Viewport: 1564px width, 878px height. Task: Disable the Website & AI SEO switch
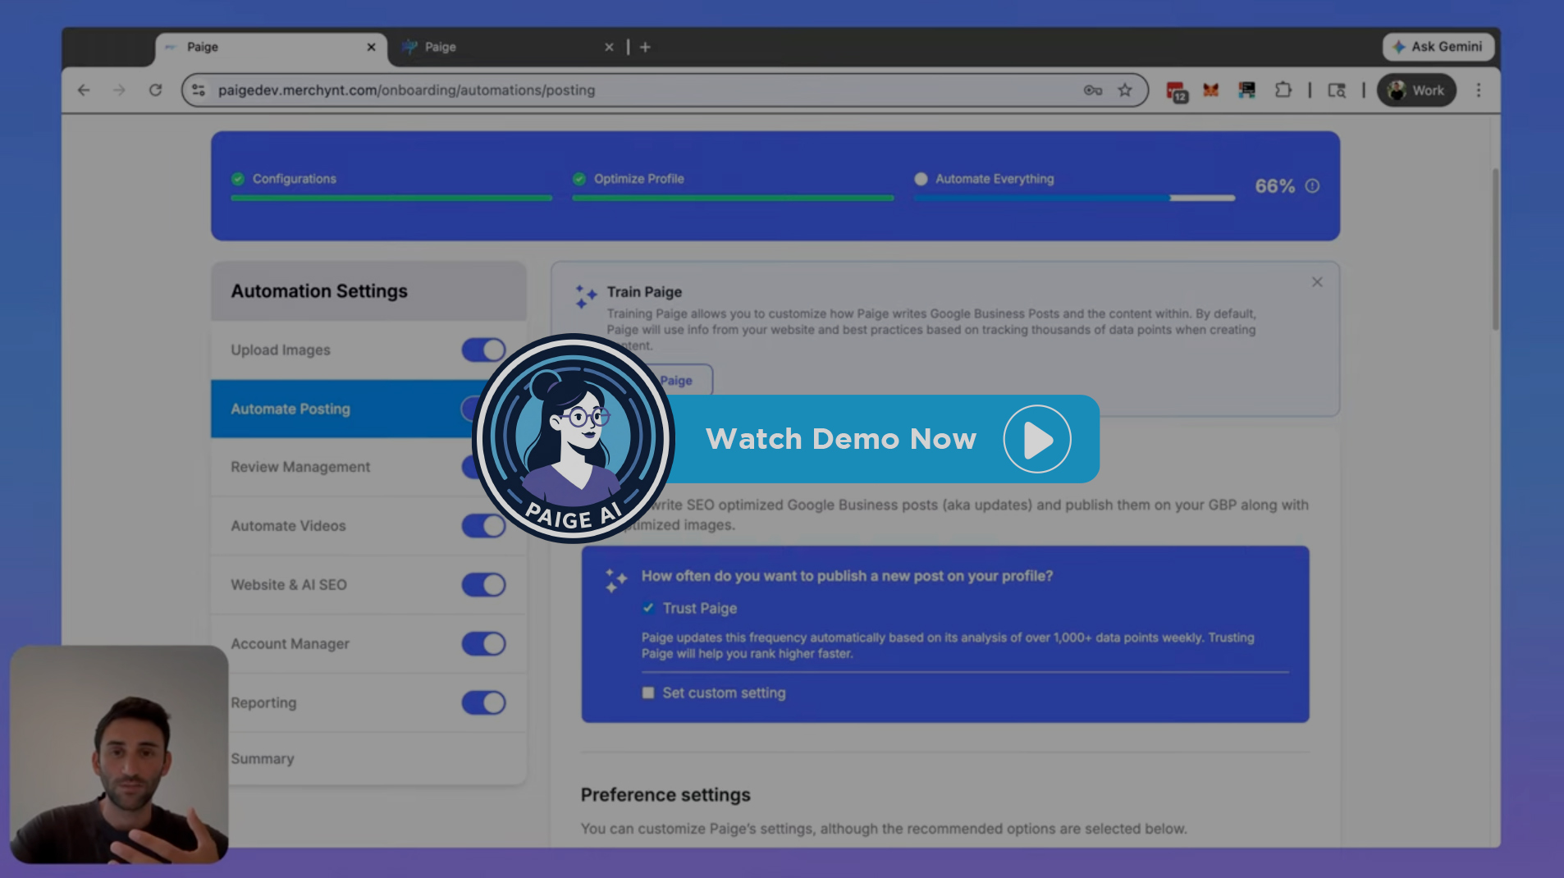pyautogui.click(x=483, y=585)
